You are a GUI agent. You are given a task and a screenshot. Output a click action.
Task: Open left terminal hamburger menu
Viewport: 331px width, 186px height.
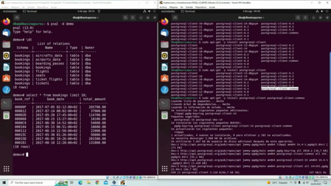point(133,18)
